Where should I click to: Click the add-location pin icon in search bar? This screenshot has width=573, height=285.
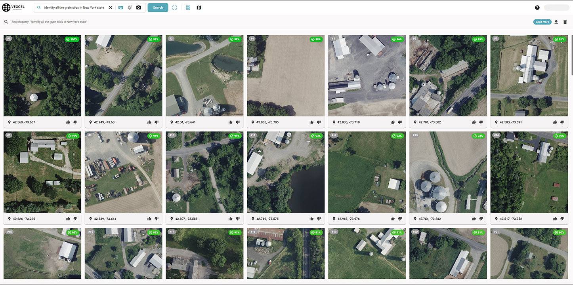130,8
